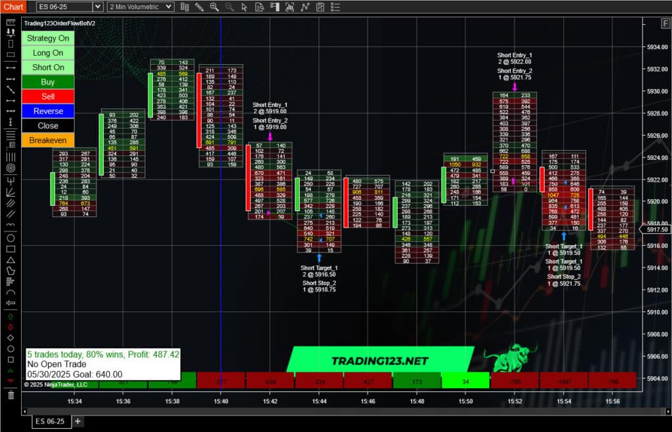The image size is (672, 432).
Task: Select the drawing tools pencil icon
Action: 199,7
